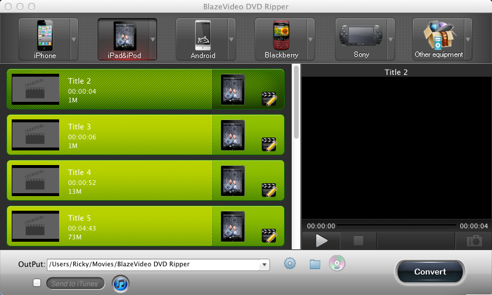
Task: Click the OutPut path field
Action: point(153,265)
